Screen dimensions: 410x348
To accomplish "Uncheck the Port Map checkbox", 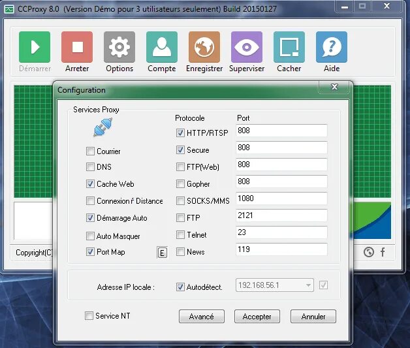I will (x=90, y=252).
